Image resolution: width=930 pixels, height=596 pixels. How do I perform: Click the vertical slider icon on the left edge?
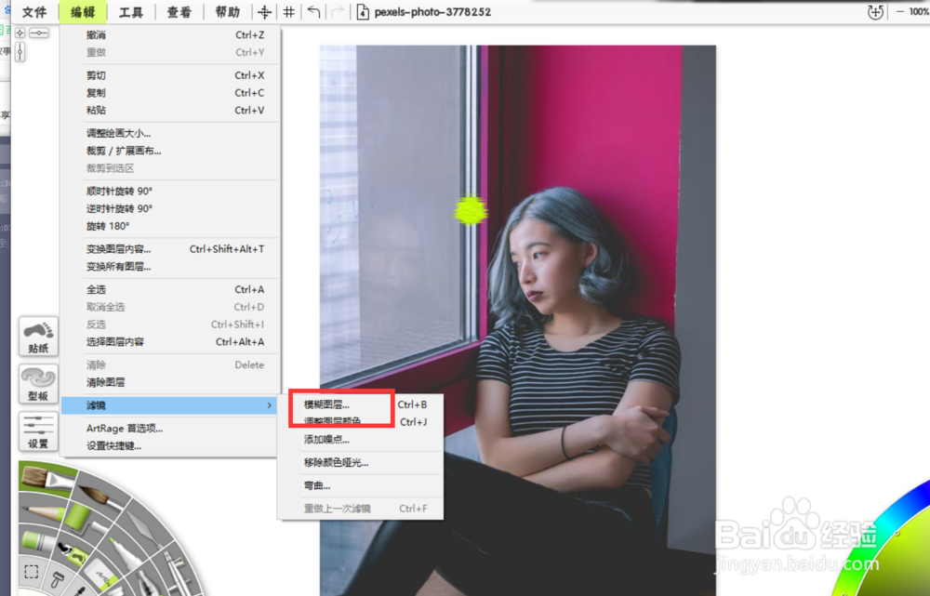pos(20,52)
